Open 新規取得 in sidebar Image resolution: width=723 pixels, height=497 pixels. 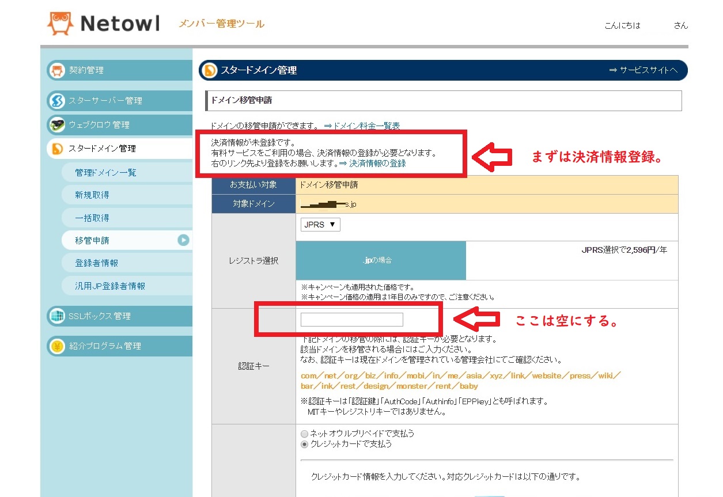(x=92, y=195)
